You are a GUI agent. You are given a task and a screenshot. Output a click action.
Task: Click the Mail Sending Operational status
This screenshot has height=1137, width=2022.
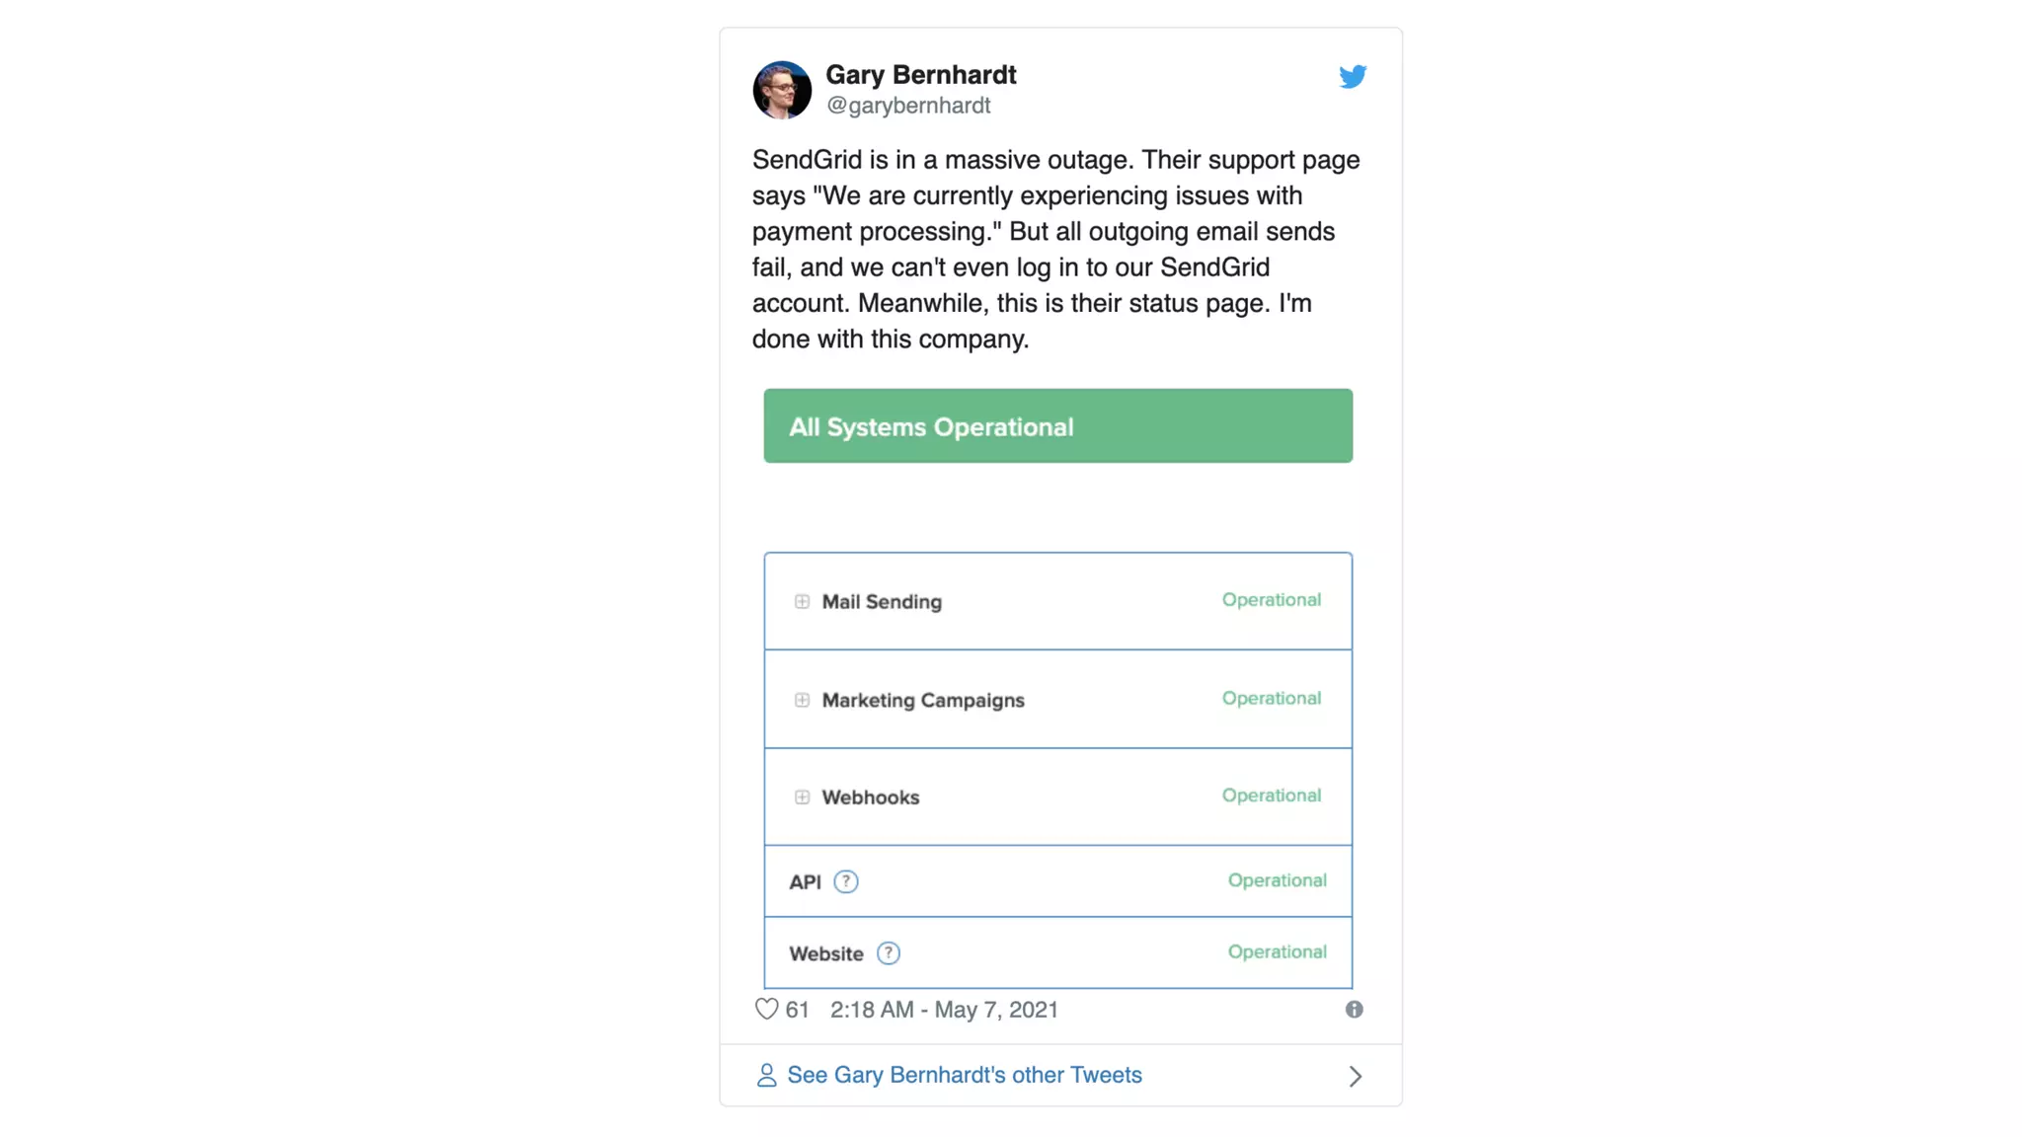click(1271, 600)
